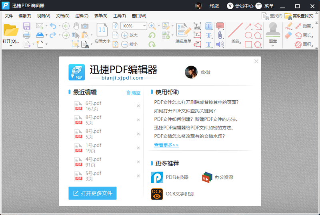The width and height of the screenshot is (320, 215).
Task: Open the OCR text recognition (OCR文字识别) item
Action: (x=172, y=194)
